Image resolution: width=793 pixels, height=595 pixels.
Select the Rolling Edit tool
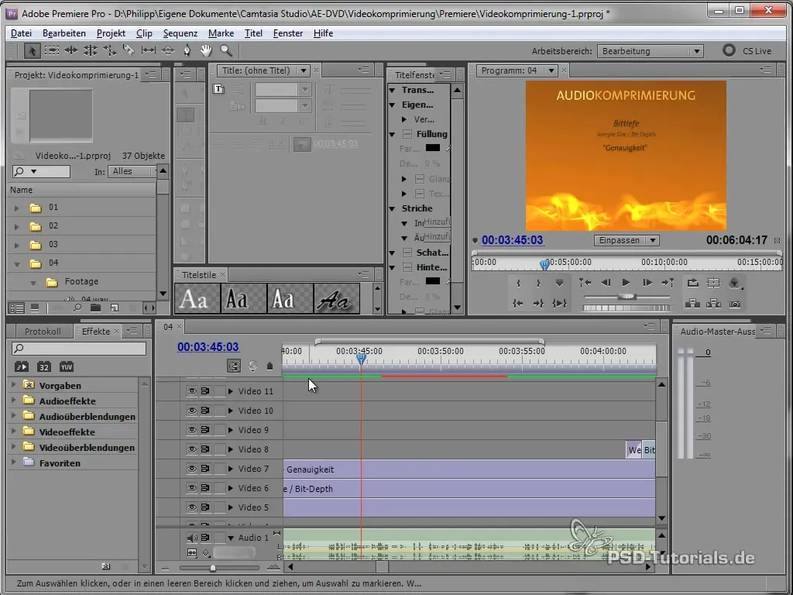(x=91, y=50)
